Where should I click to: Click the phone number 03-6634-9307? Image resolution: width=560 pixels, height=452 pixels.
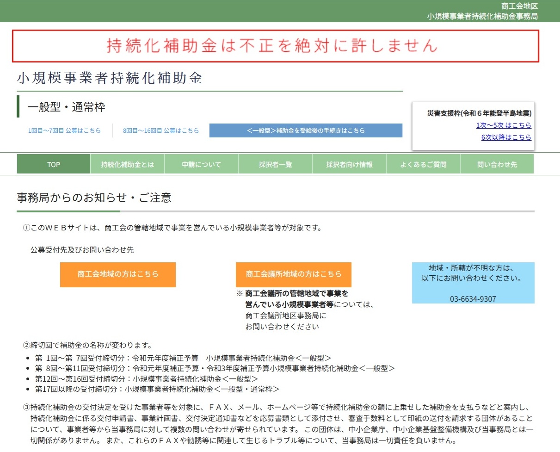pyautogui.click(x=473, y=299)
